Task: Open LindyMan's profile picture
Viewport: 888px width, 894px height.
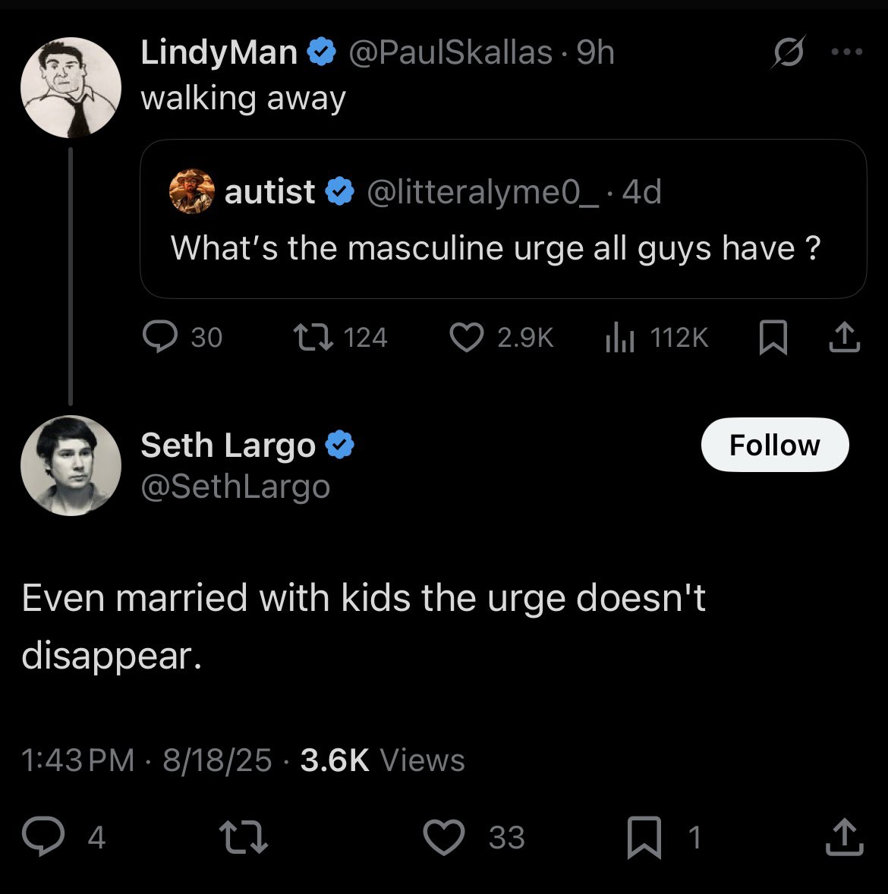Action: click(71, 88)
